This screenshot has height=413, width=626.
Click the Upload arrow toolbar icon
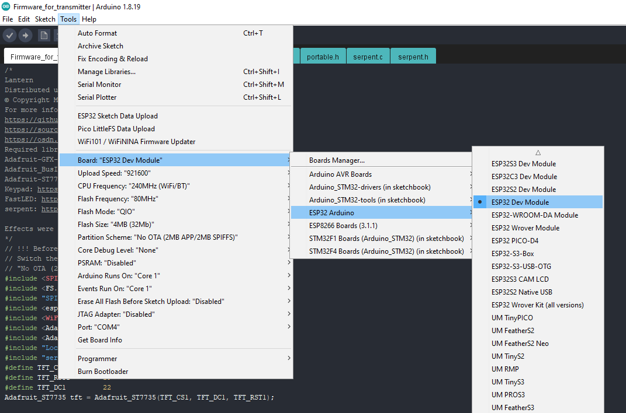point(25,36)
